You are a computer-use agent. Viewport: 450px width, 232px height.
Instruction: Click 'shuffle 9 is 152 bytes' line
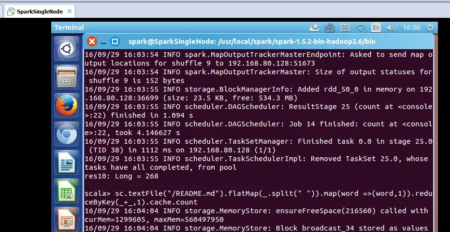click(137, 81)
